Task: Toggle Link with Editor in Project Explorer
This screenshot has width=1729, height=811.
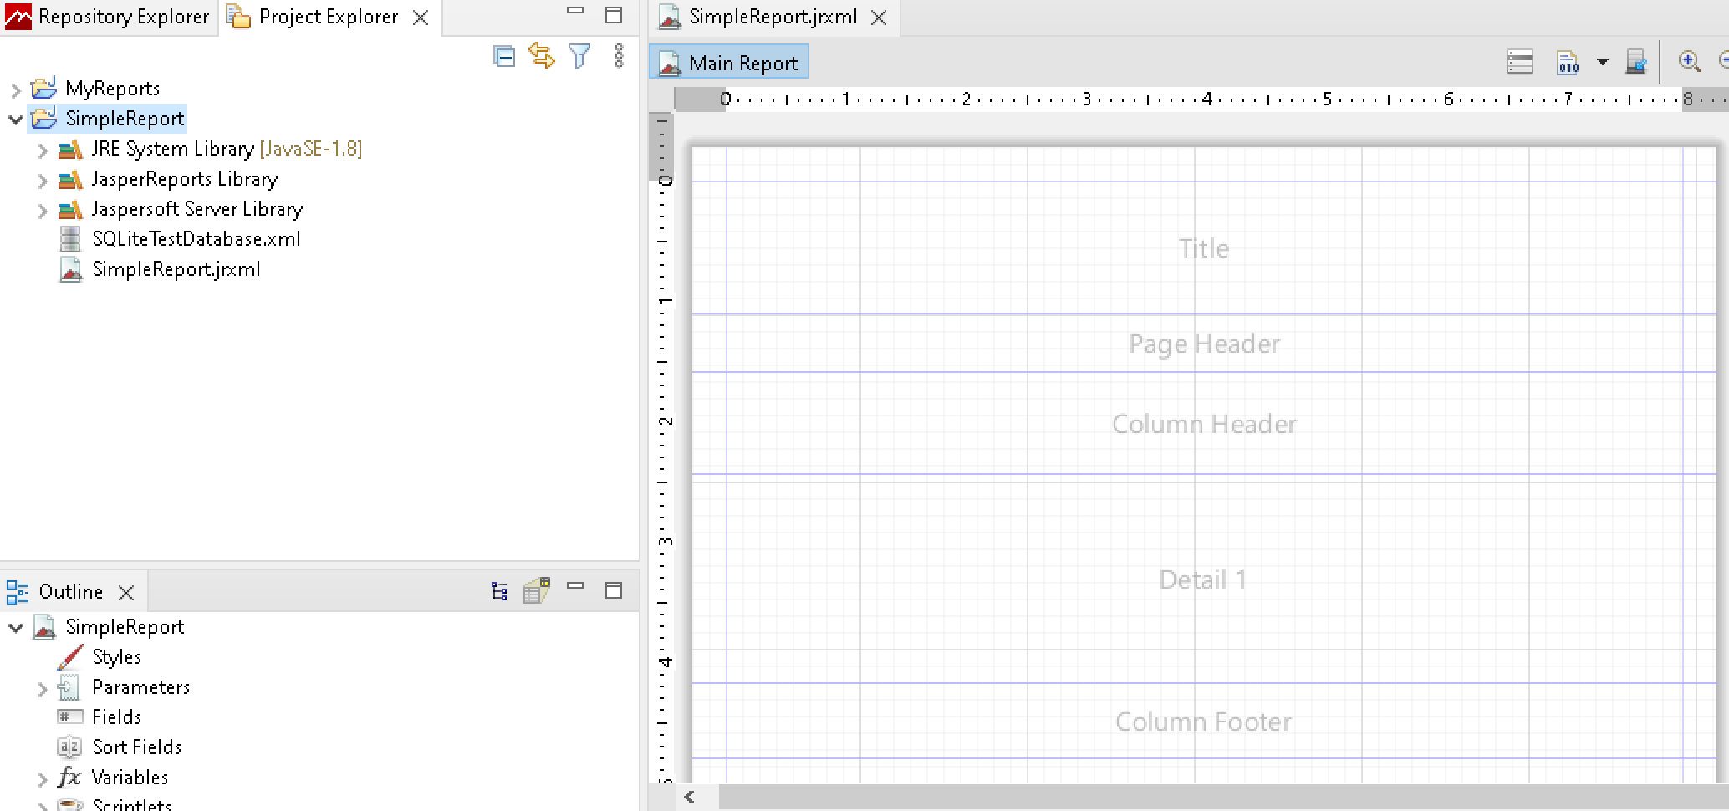Action: point(542,56)
